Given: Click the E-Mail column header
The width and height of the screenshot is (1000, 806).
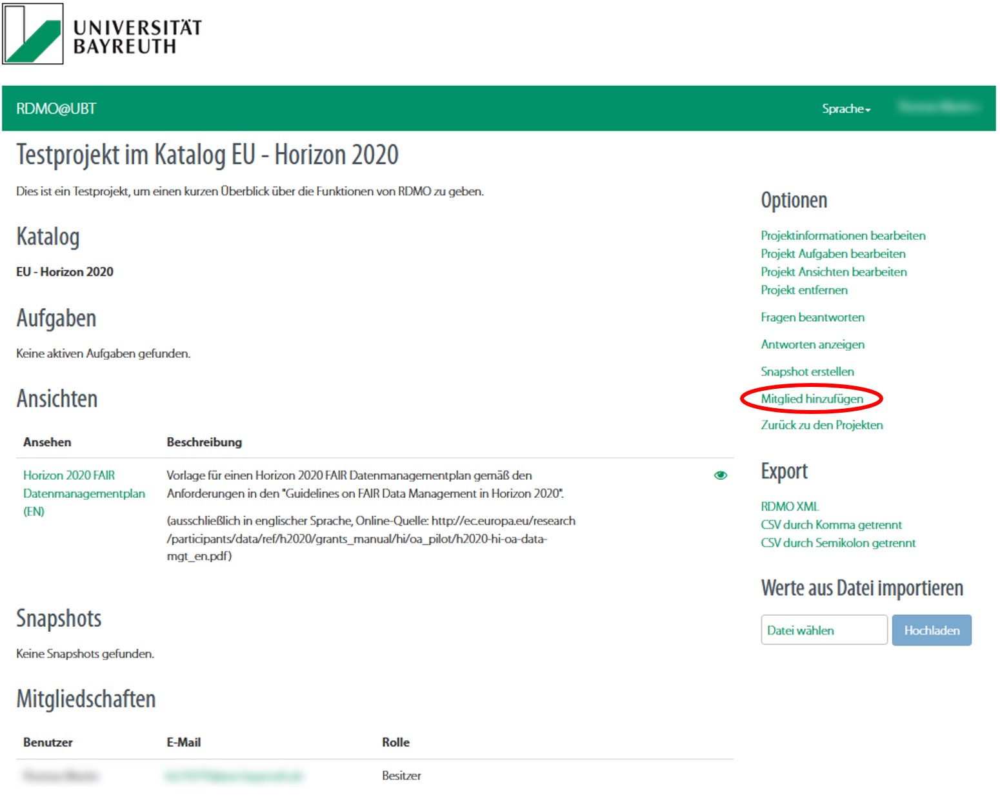Looking at the screenshot, I should point(184,742).
